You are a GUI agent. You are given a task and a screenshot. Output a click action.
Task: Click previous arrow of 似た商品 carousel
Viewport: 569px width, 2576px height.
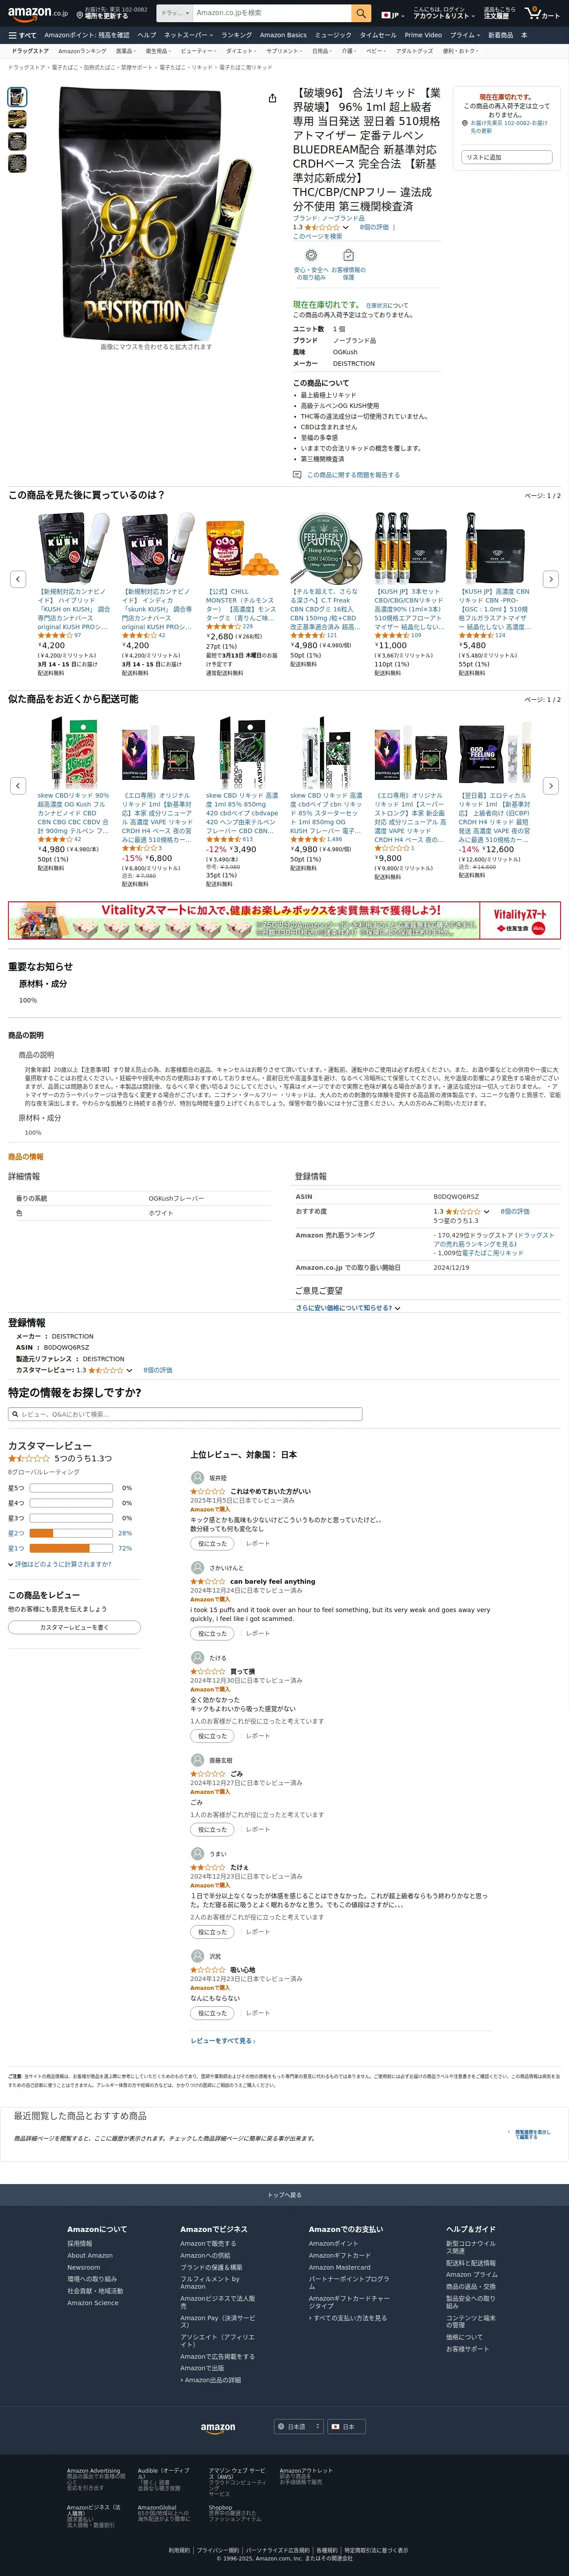pos(18,786)
